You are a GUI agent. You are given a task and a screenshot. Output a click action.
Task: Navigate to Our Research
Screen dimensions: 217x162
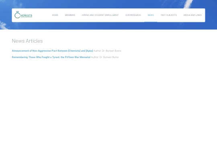133,15
